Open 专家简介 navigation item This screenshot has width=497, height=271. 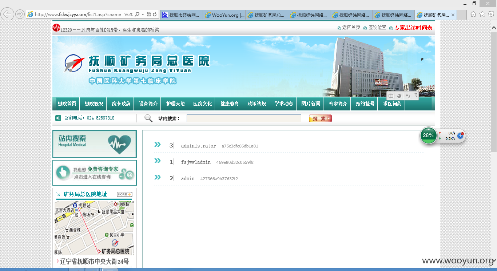[338, 104]
